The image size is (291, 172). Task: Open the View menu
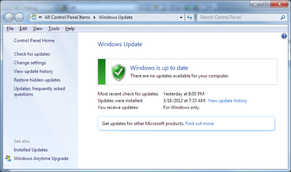(38, 29)
